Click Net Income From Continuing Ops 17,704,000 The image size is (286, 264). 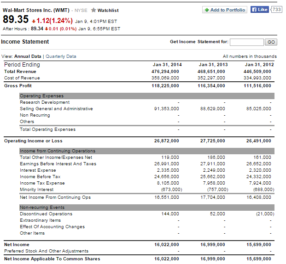pyautogui.click(x=213, y=197)
